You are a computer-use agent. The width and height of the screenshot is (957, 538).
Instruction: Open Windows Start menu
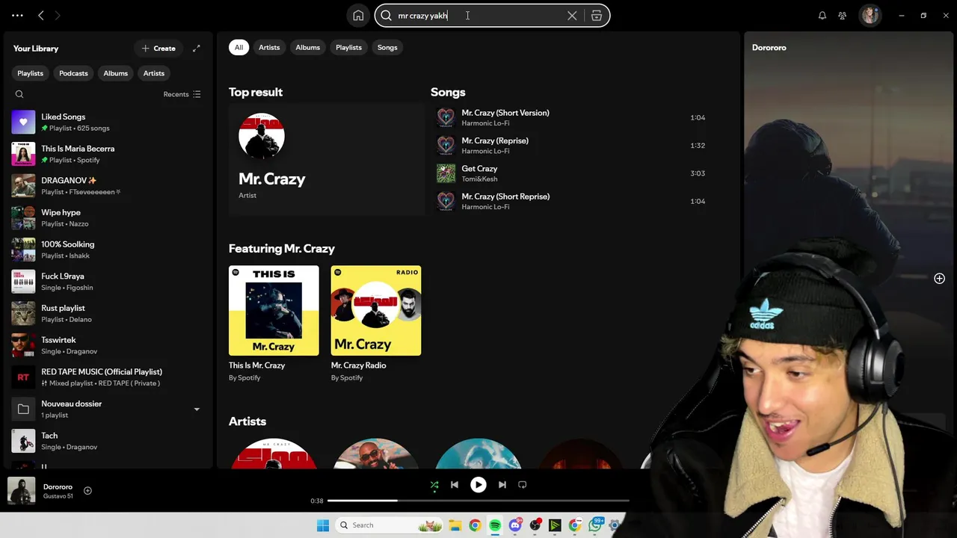point(323,525)
